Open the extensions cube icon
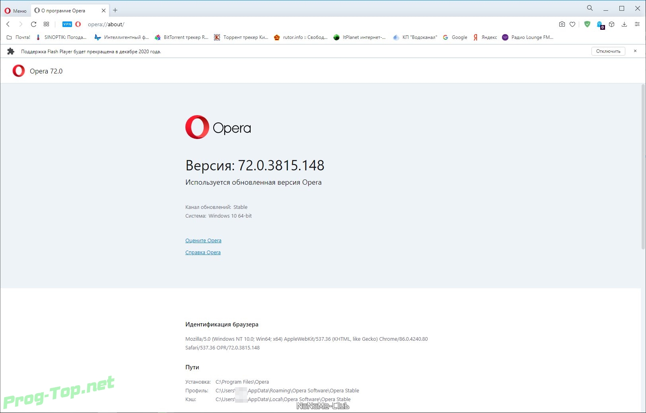Screen dimensions: 646x413 (x=612, y=24)
